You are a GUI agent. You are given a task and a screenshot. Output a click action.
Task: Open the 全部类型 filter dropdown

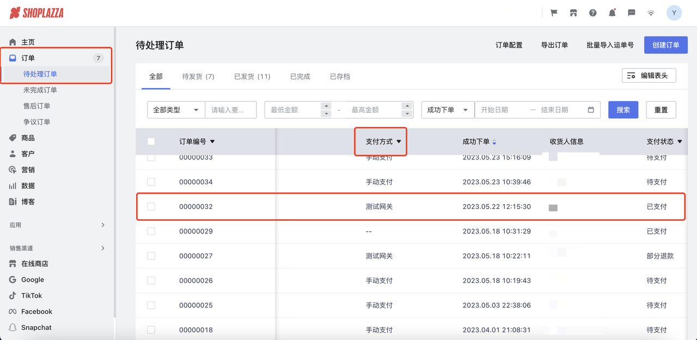175,109
